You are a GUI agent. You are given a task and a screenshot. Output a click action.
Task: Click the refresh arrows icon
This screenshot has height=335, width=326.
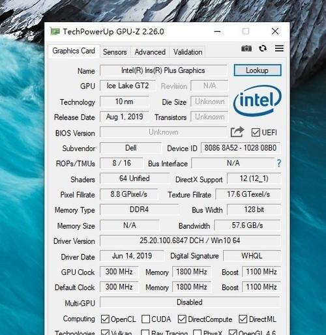pos(263,48)
